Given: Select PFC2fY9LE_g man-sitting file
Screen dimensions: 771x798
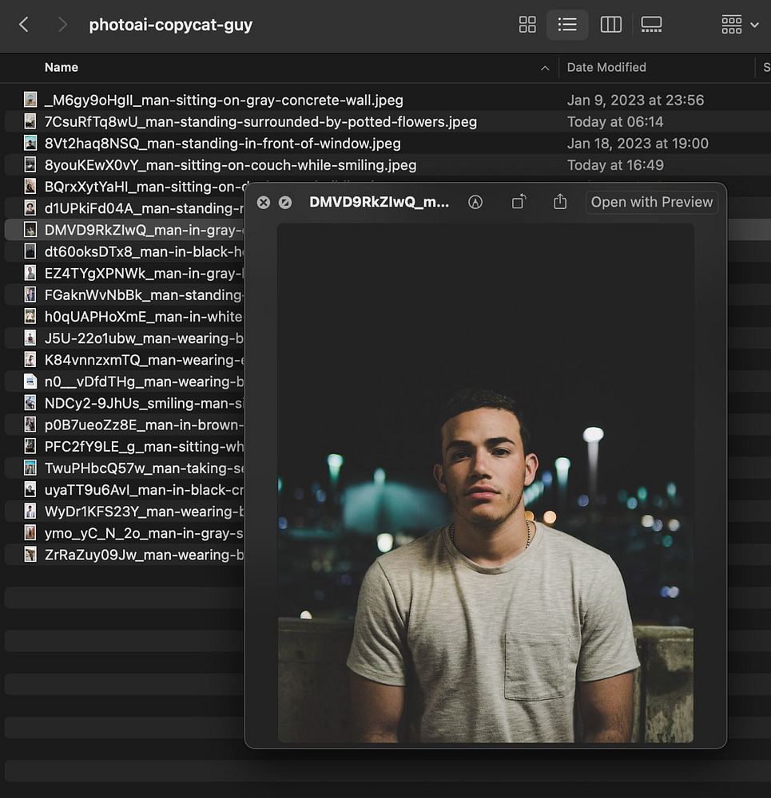Looking at the screenshot, I should [x=125, y=446].
